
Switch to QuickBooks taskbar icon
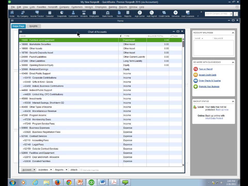point(91,182)
